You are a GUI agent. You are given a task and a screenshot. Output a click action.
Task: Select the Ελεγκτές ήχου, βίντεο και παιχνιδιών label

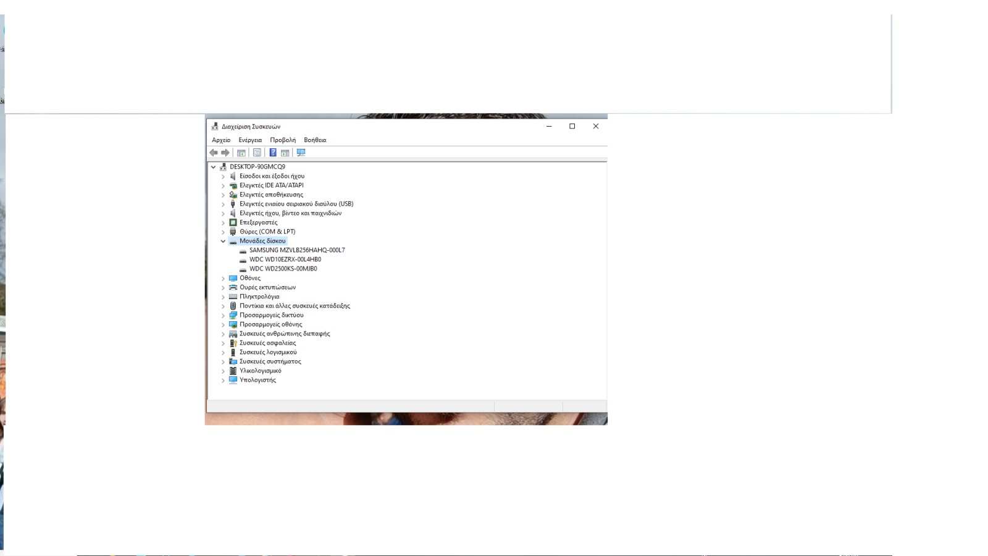click(290, 213)
